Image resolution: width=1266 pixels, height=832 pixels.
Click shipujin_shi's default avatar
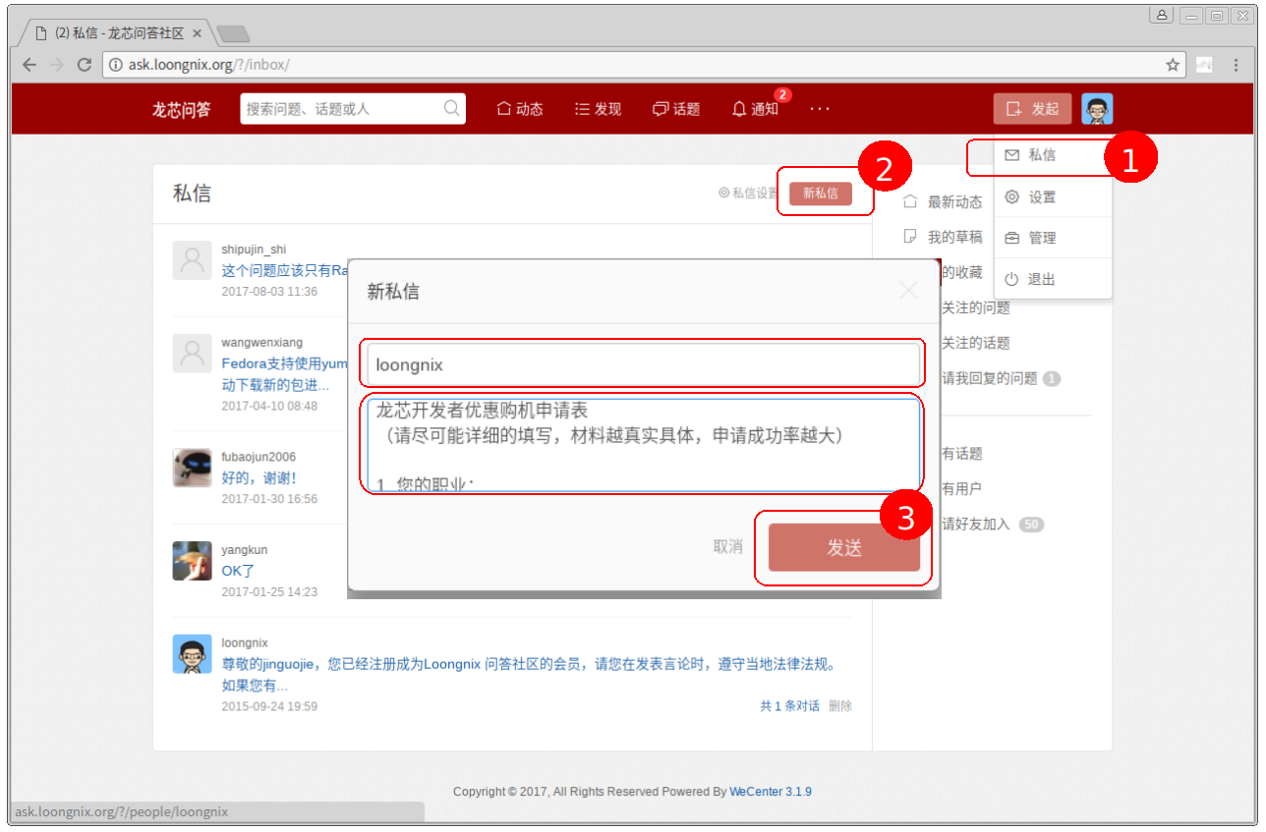192,260
